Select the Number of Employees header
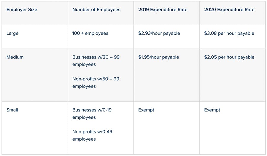267x156 pixels. pyautogui.click(x=96, y=9)
